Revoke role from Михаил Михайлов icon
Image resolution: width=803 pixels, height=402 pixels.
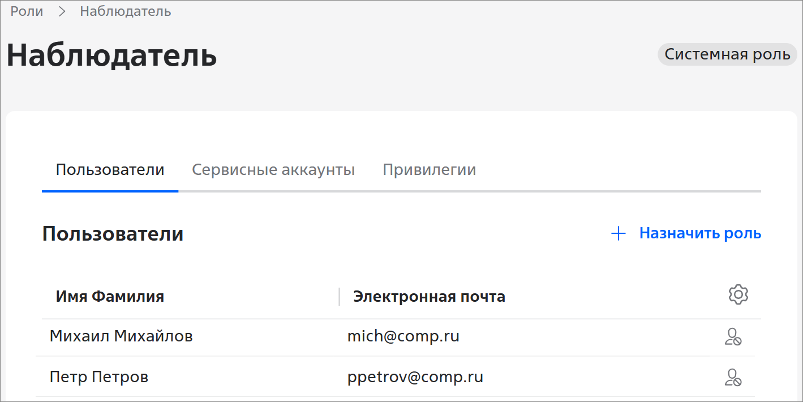pos(733,337)
